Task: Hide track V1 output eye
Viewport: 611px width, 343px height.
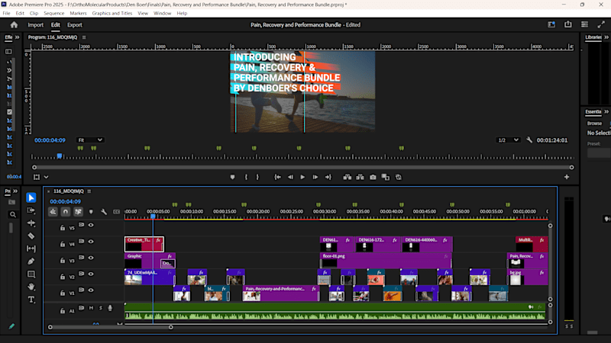Action: point(91,290)
